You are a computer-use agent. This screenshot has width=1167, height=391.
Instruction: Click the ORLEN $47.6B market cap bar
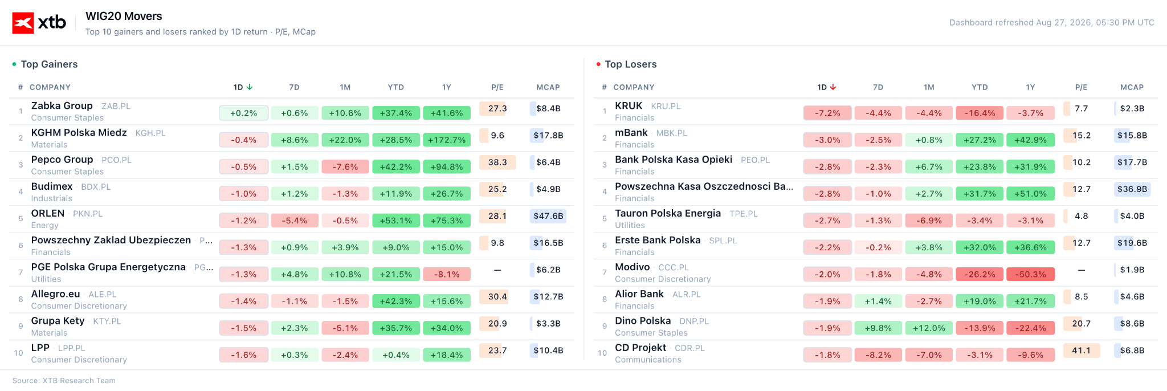(x=548, y=216)
